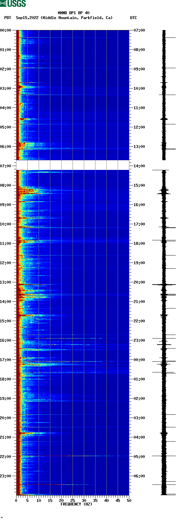Click the 07:00 UTC label at the top
This screenshot has height=521, width=178.
click(x=139, y=30)
